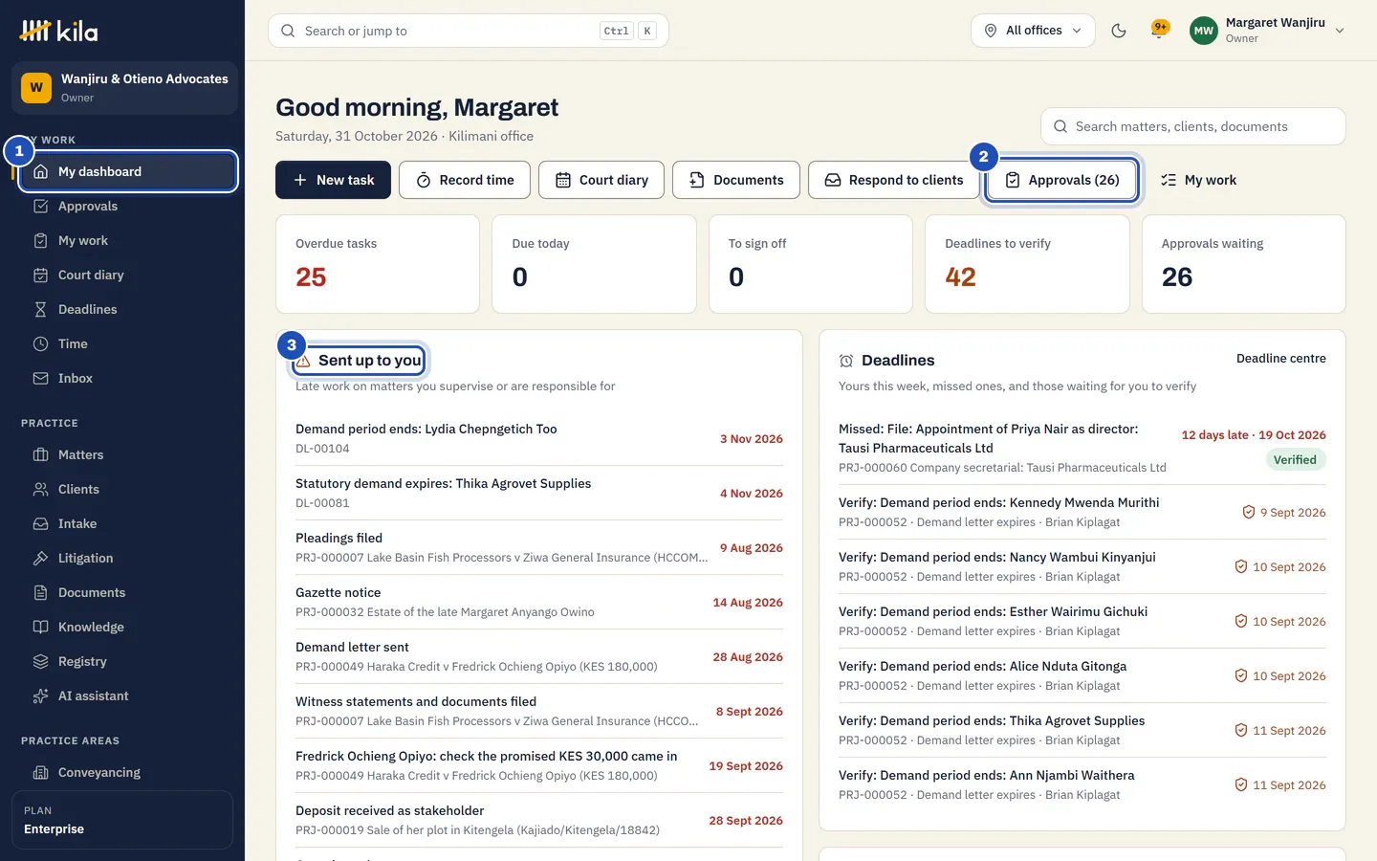Verify shield icon for Nancy Wambui Kinyanjui deadline
1377x861 pixels.
(1241, 566)
